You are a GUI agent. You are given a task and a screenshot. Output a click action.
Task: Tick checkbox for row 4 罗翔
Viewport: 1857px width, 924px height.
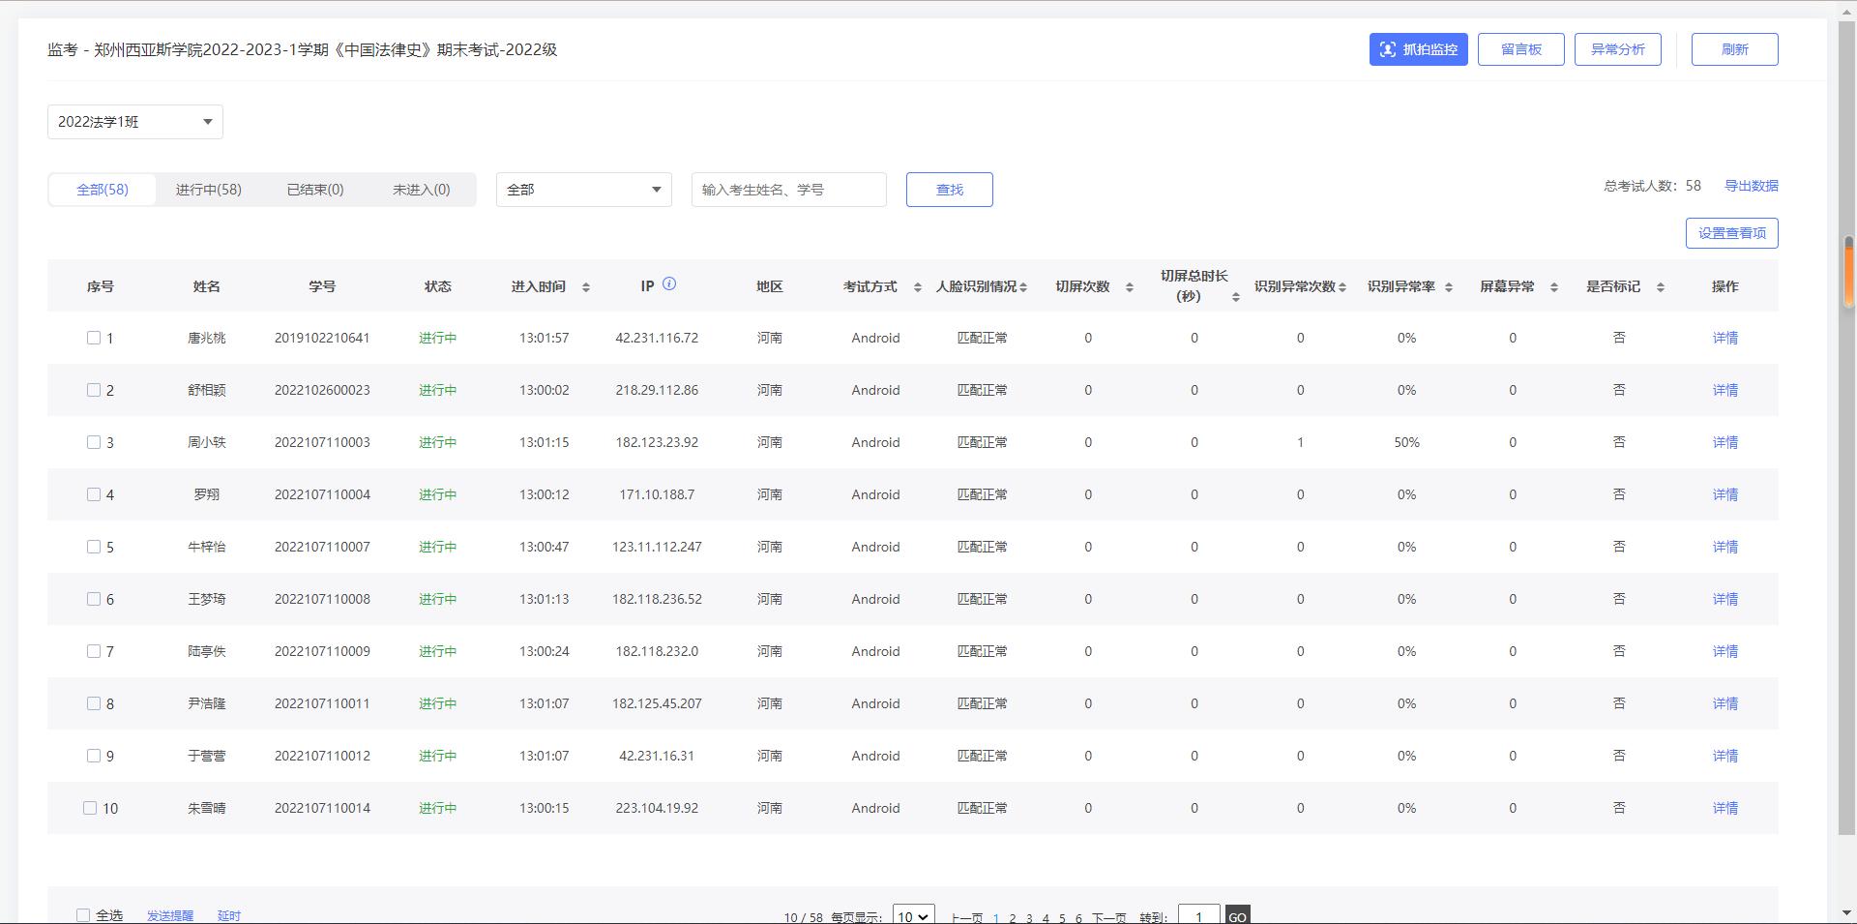pos(94,494)
